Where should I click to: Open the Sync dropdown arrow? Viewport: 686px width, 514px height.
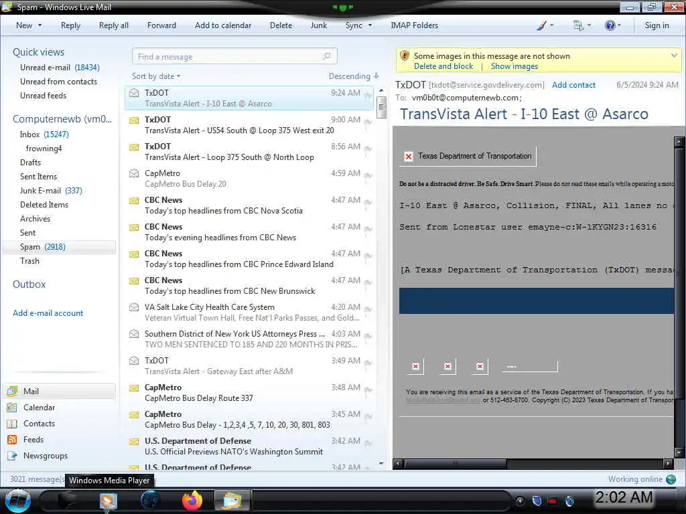click(x=370, y=25)
